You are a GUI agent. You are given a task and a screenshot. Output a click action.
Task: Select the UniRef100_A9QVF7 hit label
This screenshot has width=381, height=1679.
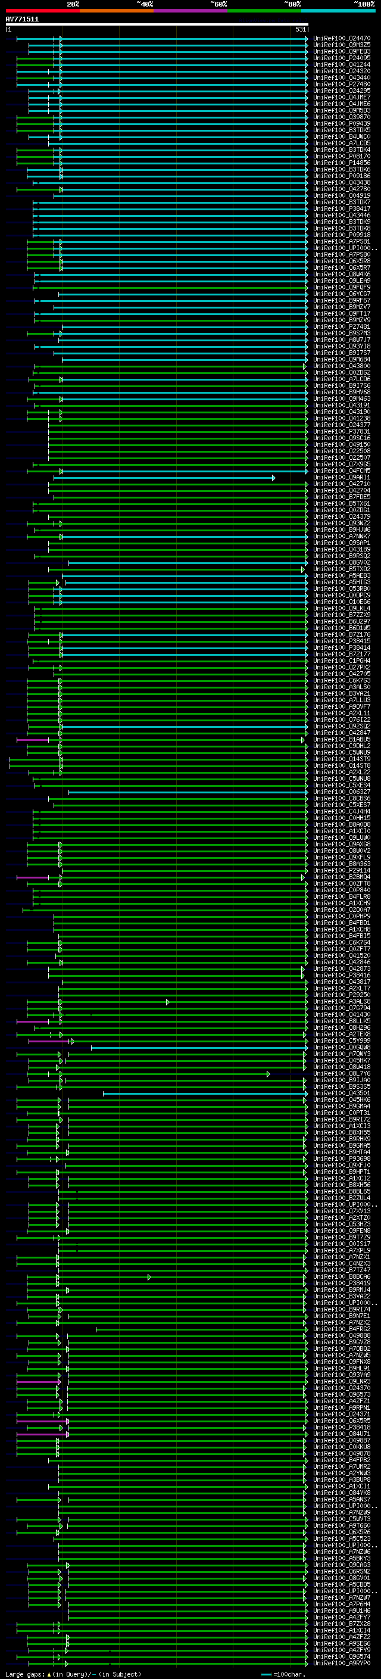click(342, 706)
